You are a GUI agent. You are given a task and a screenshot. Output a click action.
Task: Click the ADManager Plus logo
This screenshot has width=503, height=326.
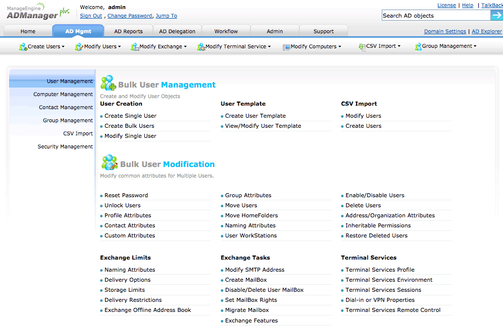click(38, 12)
